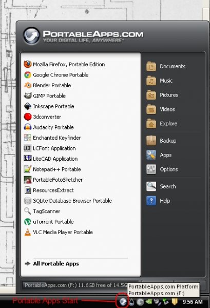Start Blender Portable
This screenshot has width=210, height=308.
click(47, 85)
